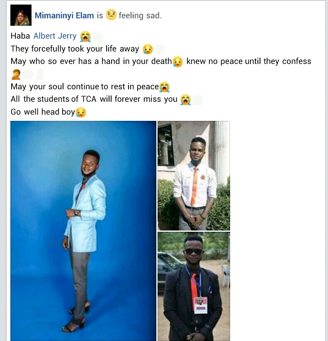Click the sad emoji after "your death"

pyautogui.click(x=178, y=62)
